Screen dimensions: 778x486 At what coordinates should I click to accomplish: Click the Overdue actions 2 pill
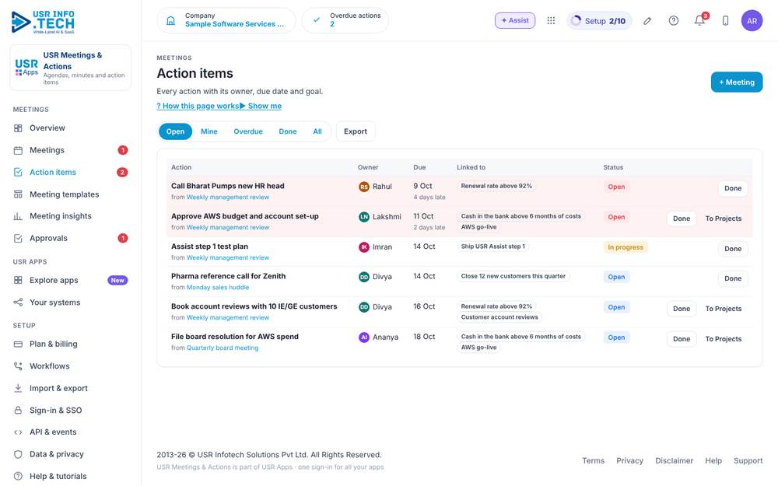[x=345, y=20]
